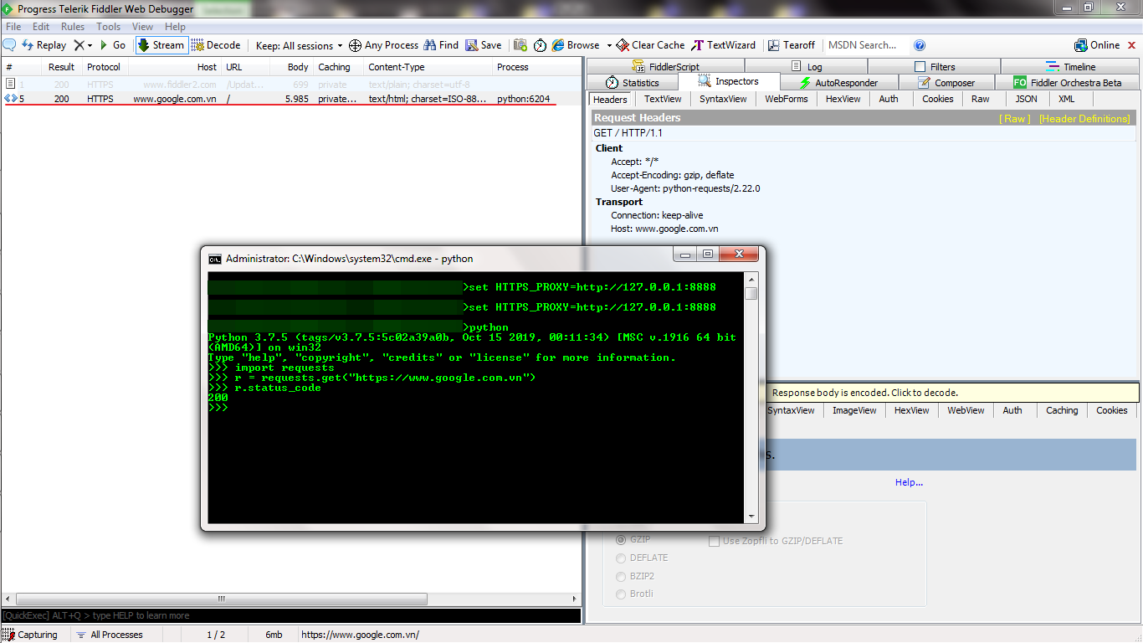Open the View menu
This screenshot has height=643, width=1143.
coord(142,27)
